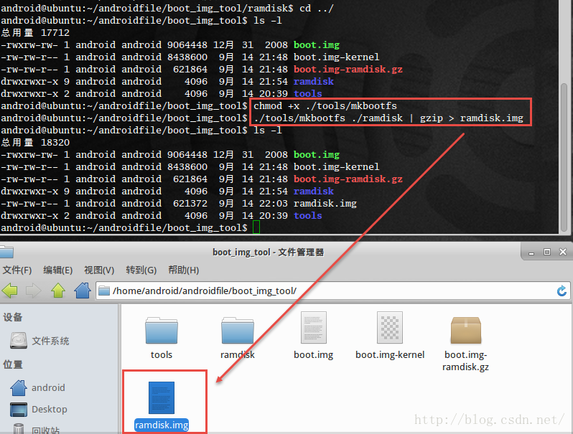Open the ramdisk folder icon
The image size is (573, 434).
click(238, 330)
